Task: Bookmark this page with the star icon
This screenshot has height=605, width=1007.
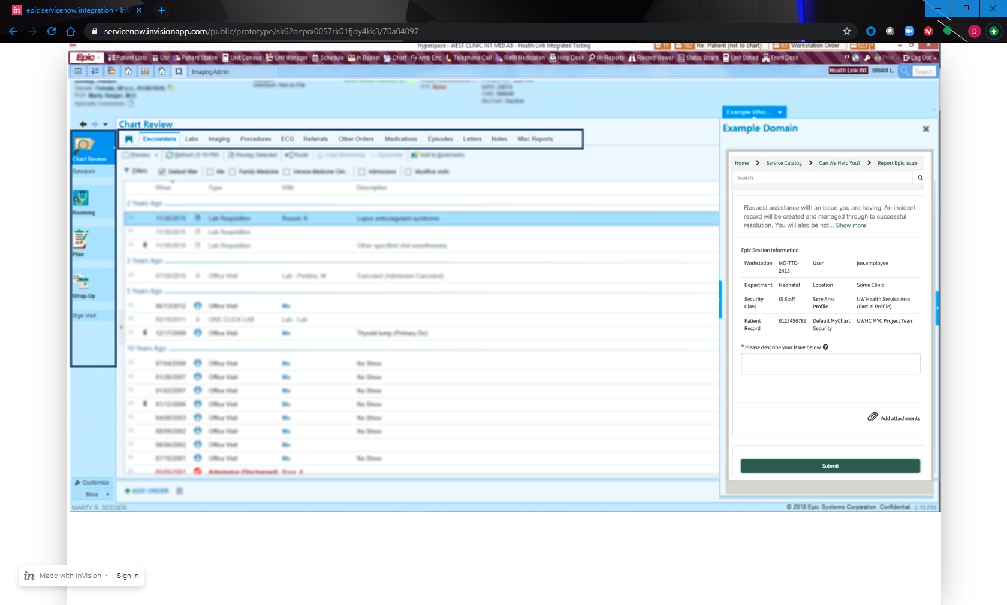Action: 847,31
